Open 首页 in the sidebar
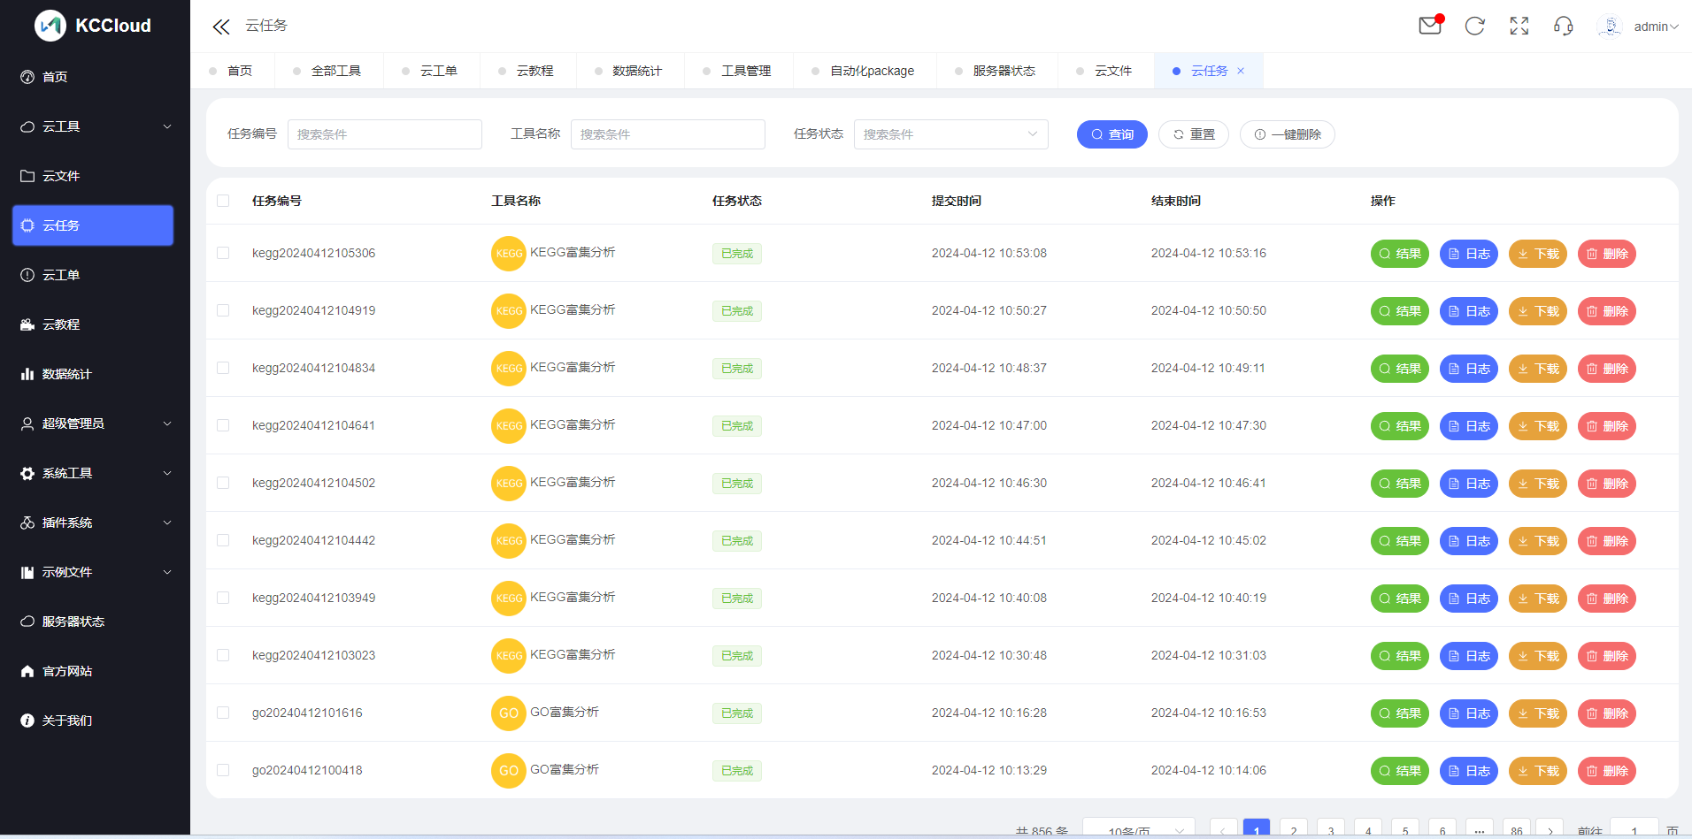 coord(93,77)
